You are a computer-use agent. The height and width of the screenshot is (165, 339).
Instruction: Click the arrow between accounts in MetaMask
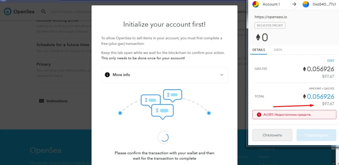tap(294, 4)
